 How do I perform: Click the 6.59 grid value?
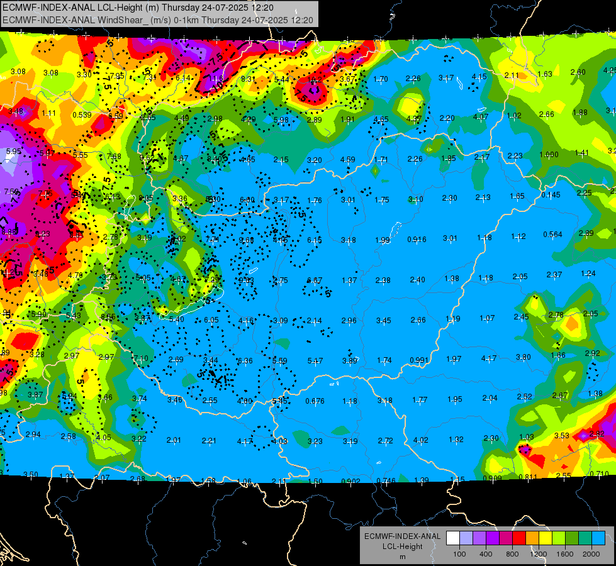point(116,116)
